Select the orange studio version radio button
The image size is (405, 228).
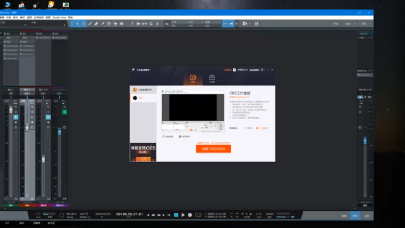pos(258,128)
